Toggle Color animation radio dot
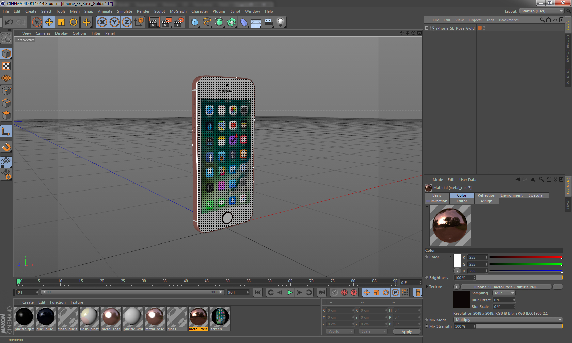572x343 pixels. point(427,257)
